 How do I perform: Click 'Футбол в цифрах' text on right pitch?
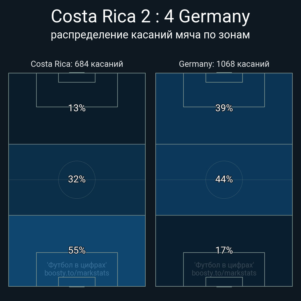pyautogui.click(x=224, y=265)
